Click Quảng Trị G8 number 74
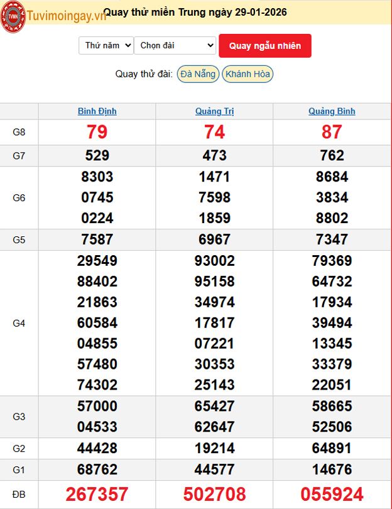Viewport: 392px width, 509px height. tap(214, 132)
